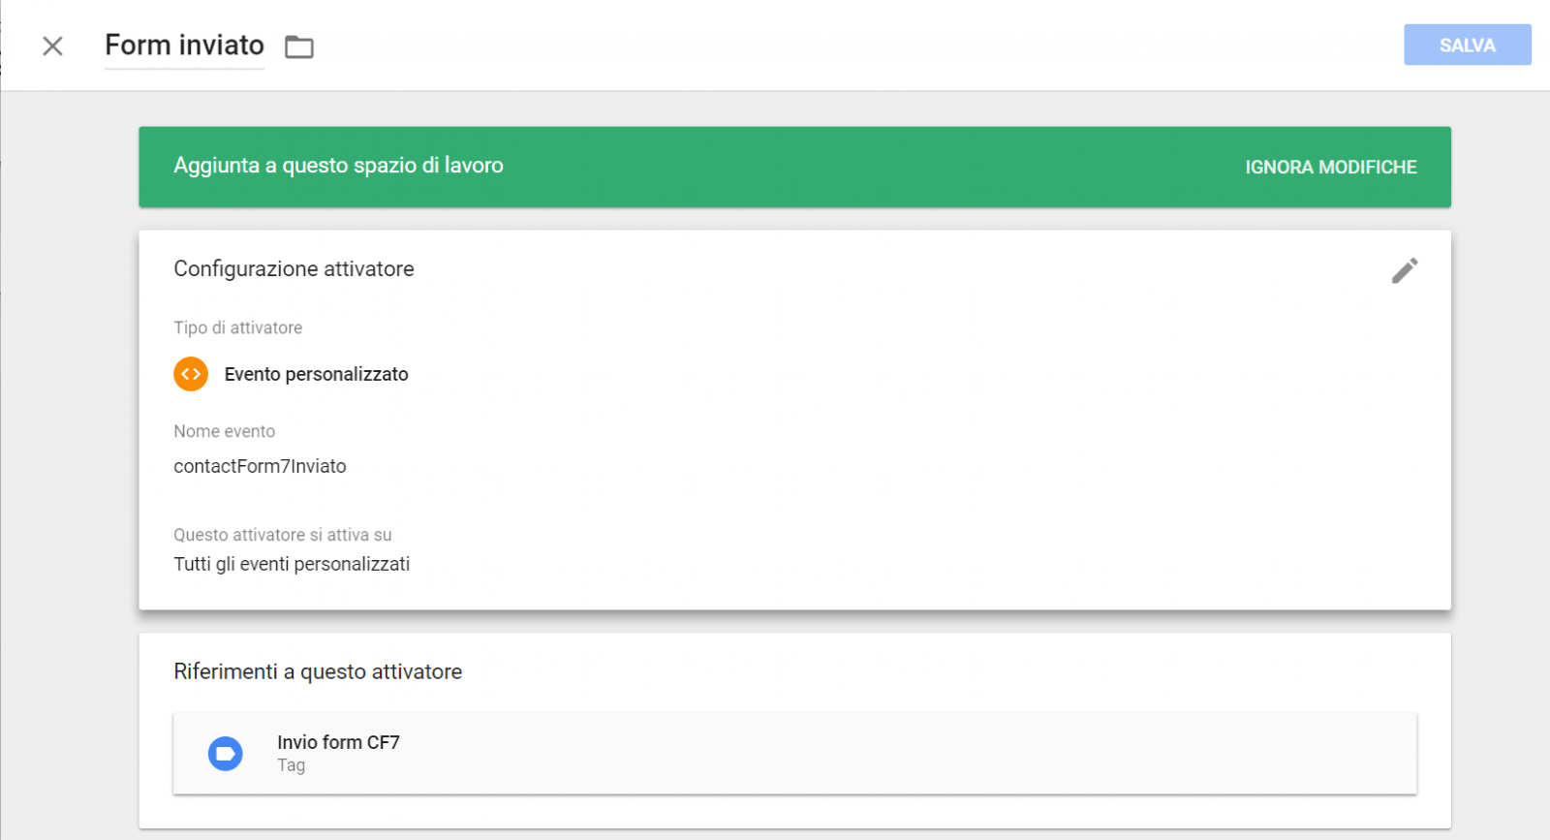This screenshot has height=840, width=1550.
Task: Click the orange Evento personalizzato icon
Action: (x=191, y=374)
